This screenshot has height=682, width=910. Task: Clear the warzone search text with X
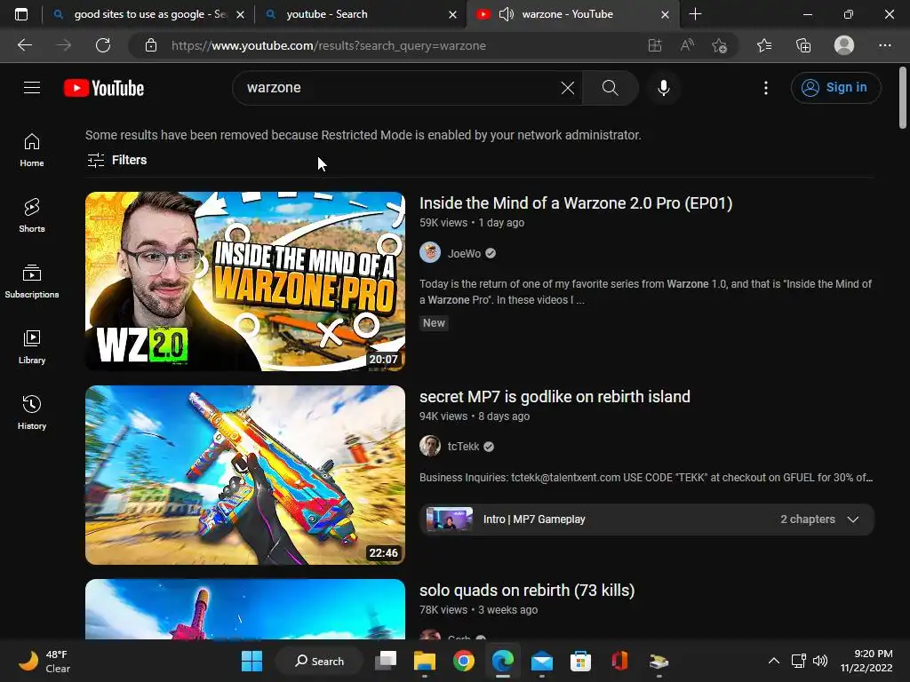click(568, 88)
